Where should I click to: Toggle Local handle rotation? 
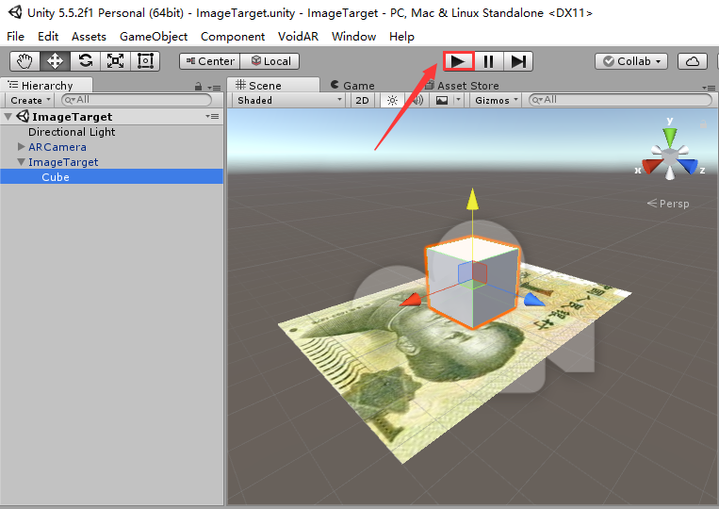(x=270, y=61)
